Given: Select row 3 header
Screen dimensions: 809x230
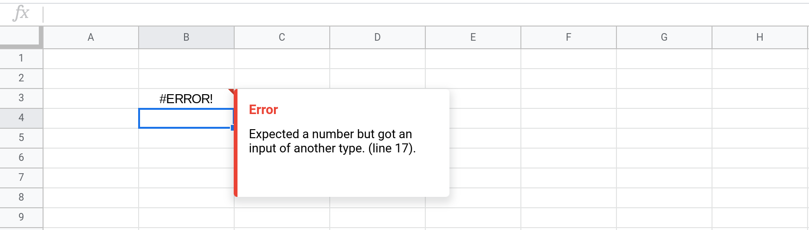Looking at the screenshot, I should pos(21,98).
